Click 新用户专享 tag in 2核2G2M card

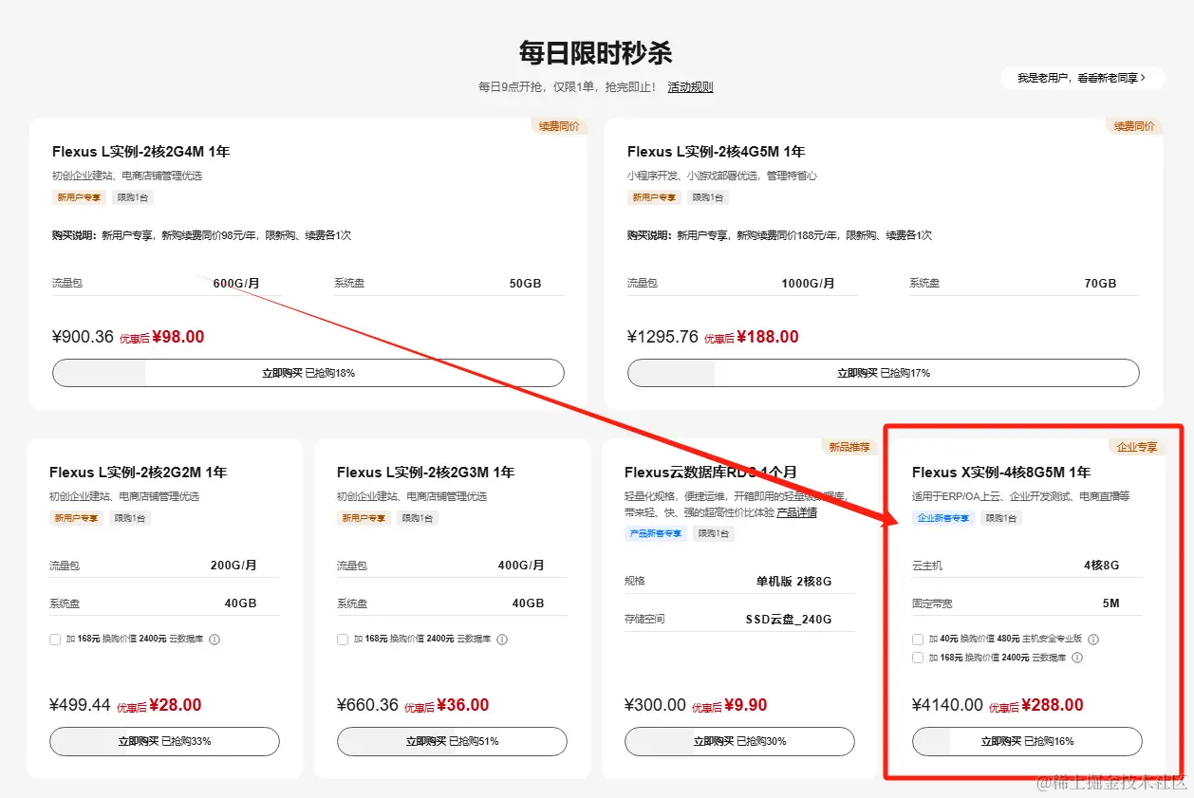click(76, 518)
